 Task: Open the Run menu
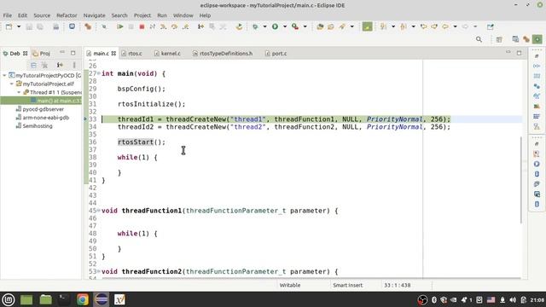(162, 15)
